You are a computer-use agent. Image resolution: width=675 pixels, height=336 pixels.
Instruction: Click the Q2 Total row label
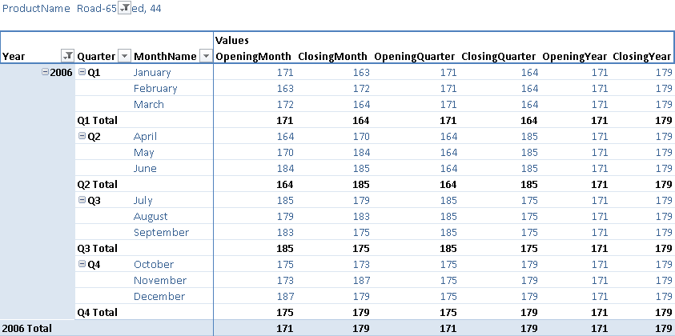[97, 185]
